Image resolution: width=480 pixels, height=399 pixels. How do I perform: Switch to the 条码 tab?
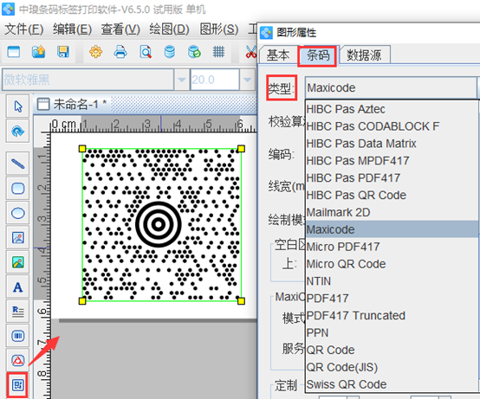click(318, 55)
